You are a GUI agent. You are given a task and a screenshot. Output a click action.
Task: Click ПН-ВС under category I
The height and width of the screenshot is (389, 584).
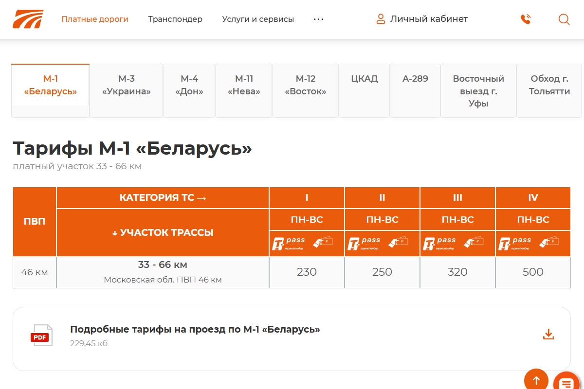pyautogui.click(x=307, y=220)
